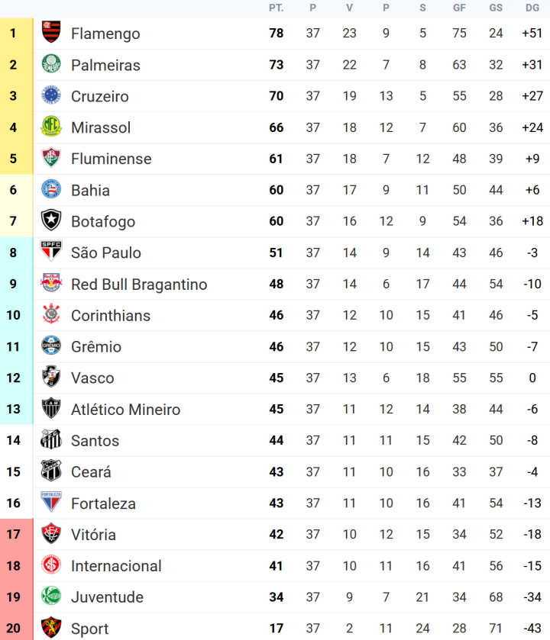
Task: Sort by GF goals-for column header
Action: pyautogui.click(x=459, y=8)
